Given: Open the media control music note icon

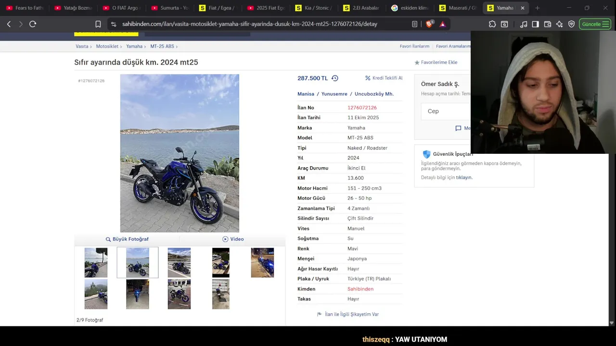Looking at the screenshot, I should (524, 24).
